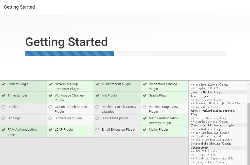Click the refresh icon beside Git plugin
Screen dimensions: 250x165
3,118
